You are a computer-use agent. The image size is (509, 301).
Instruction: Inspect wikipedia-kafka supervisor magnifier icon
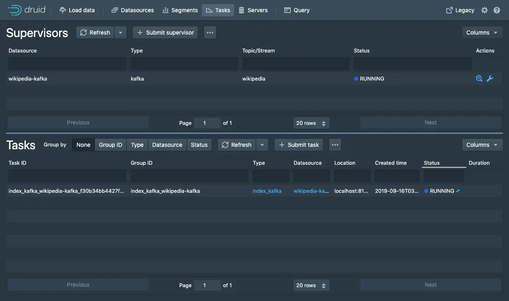479,79
